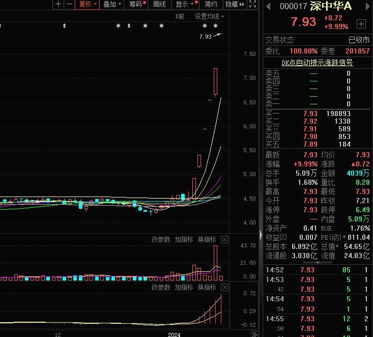Close the MACD indicator panel with X icon
373x337 pixels.
pyautogui.click(x=224, y=288)
